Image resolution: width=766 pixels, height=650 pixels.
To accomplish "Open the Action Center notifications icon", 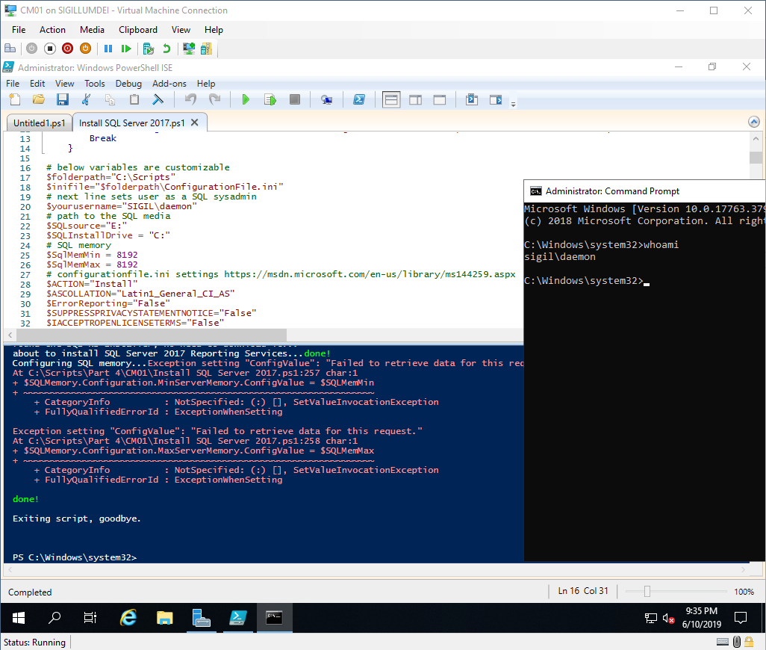I will 741,618.
